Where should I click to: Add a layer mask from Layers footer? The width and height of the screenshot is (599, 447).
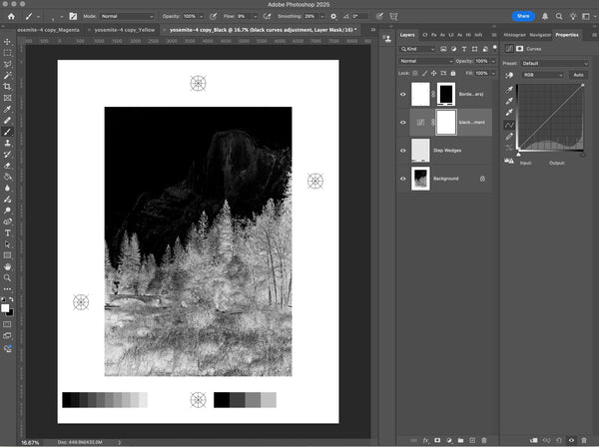(437, 440)
